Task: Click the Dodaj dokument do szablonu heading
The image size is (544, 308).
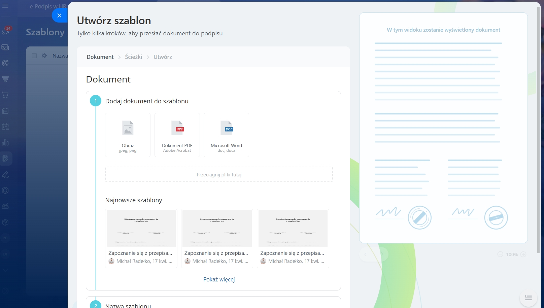Action: [x=147, y=101]
